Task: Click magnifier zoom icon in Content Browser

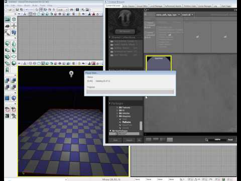Action: (x=206, y=140)
